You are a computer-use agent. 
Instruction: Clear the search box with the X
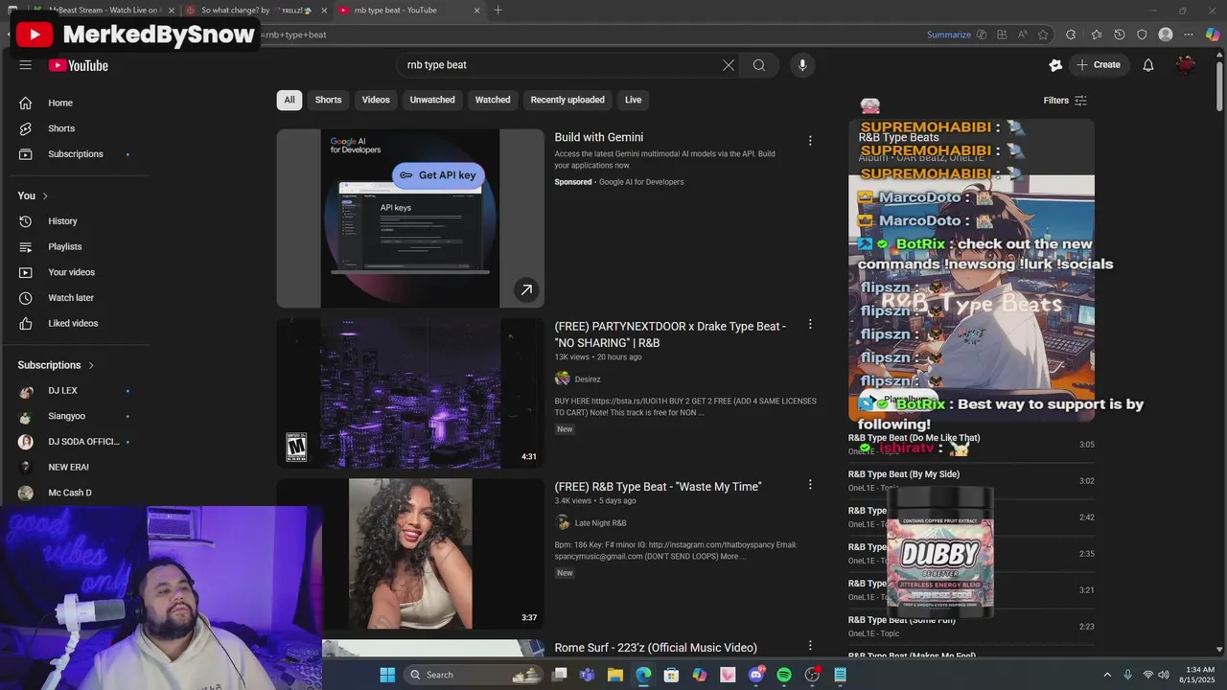click(x=729, y=65)
